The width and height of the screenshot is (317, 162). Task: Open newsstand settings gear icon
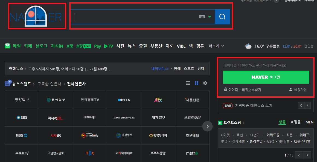tap(205, 83)
